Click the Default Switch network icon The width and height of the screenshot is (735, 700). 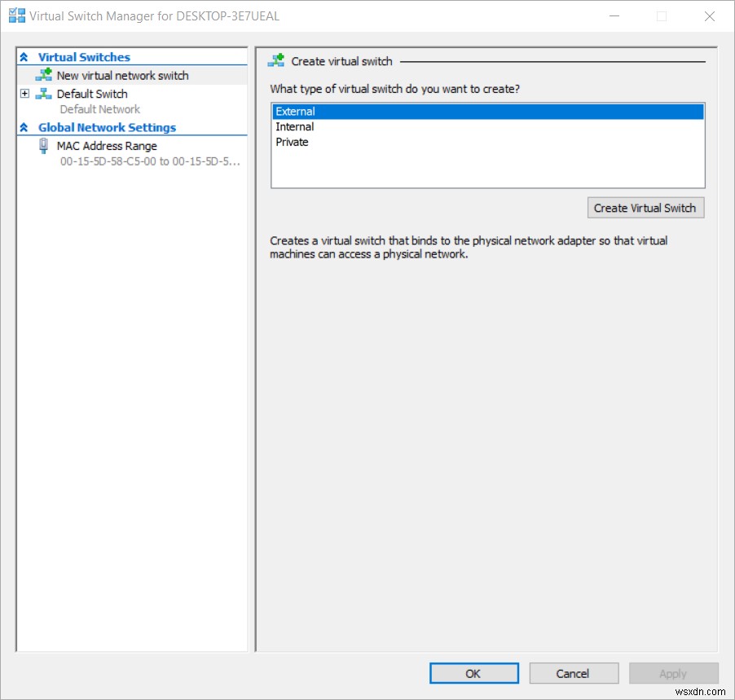[x=43, y=94]
